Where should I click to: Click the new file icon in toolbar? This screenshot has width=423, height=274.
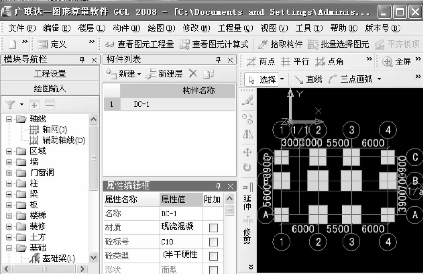pyautogui.click(x=12, y=44)
